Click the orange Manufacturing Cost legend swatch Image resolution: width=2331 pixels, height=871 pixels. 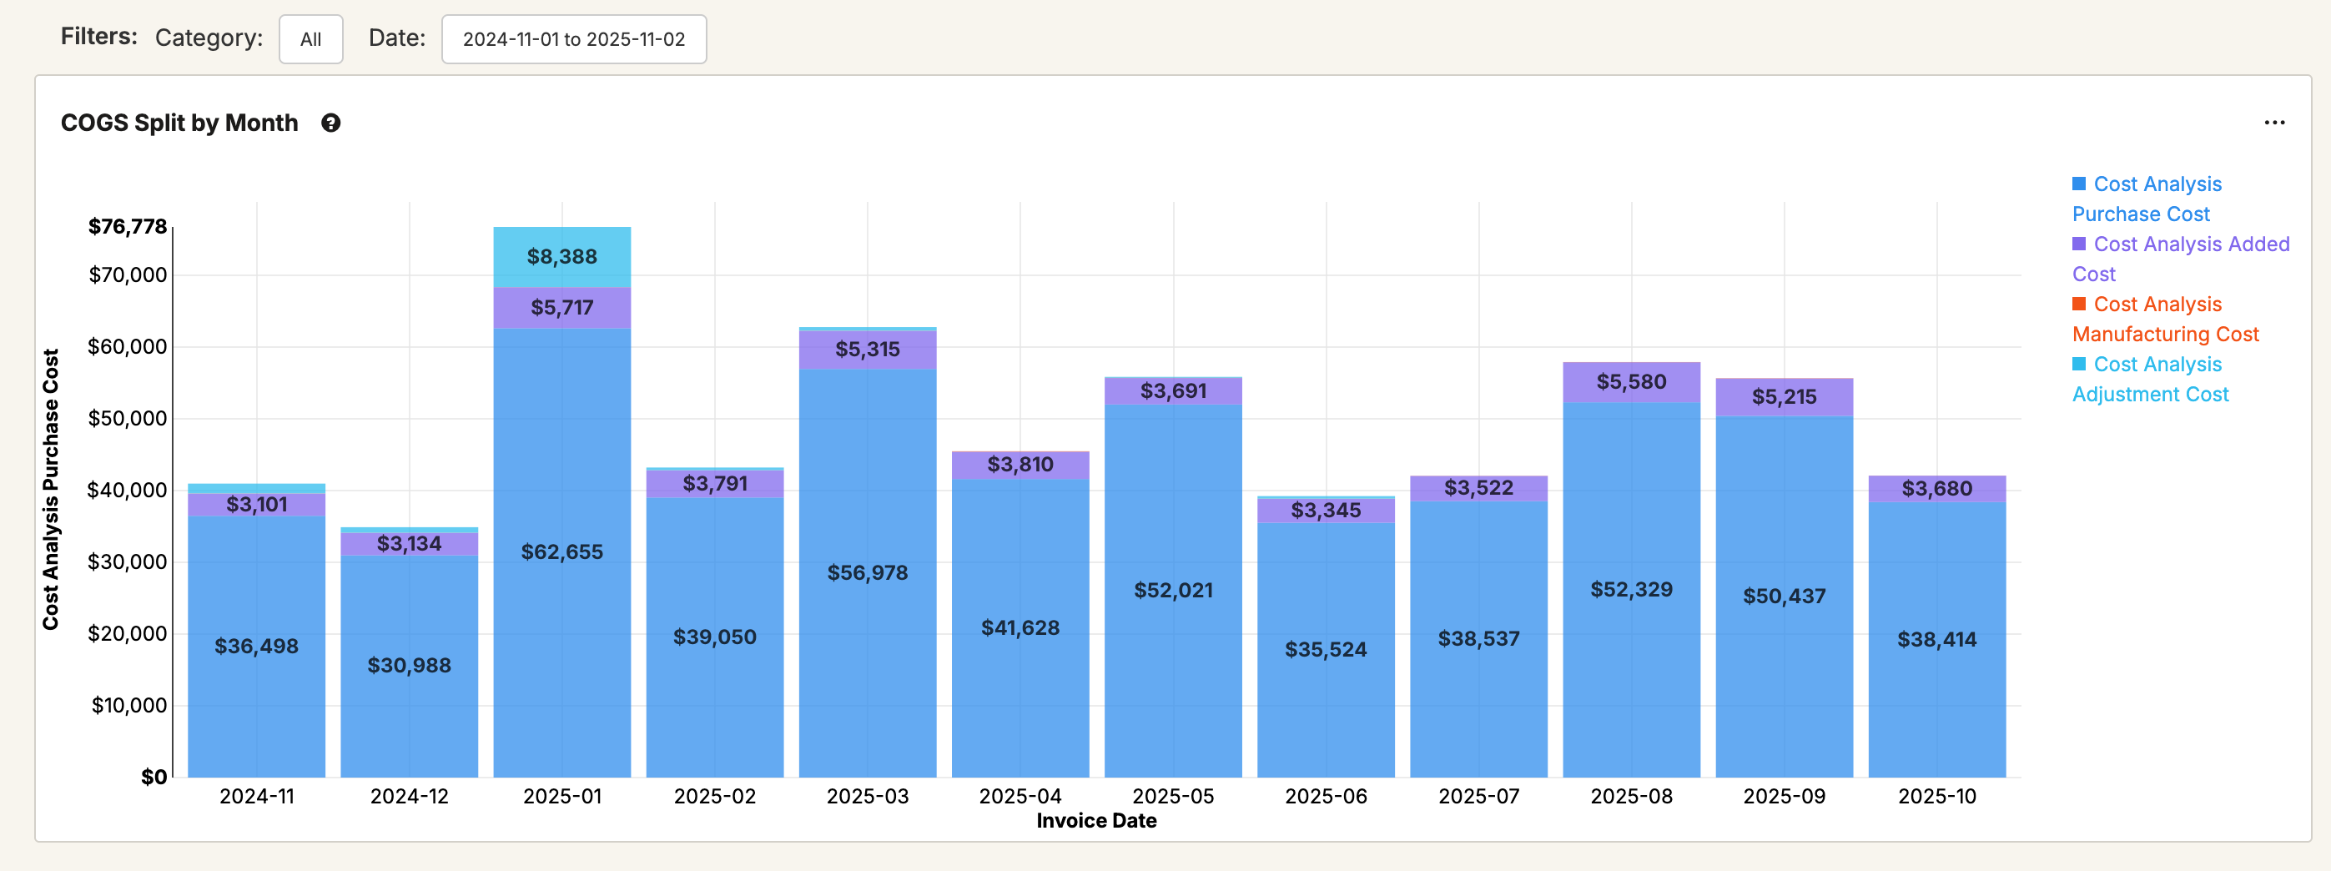[2079, 304]
